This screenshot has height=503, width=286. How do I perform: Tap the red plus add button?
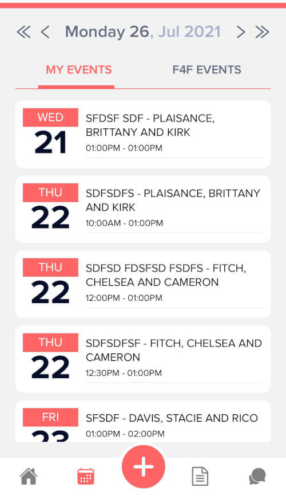click(143, 467)
